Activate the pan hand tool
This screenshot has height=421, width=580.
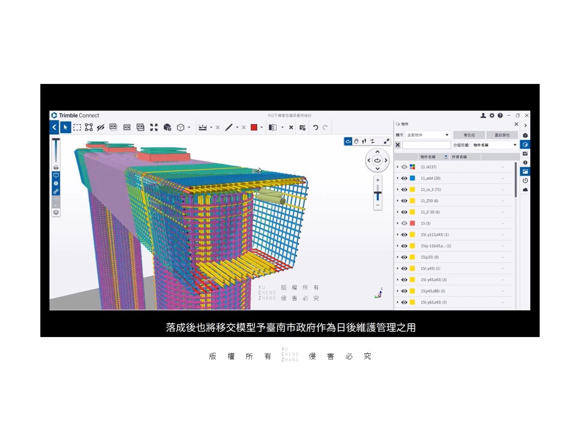click(x=356, y=141)
